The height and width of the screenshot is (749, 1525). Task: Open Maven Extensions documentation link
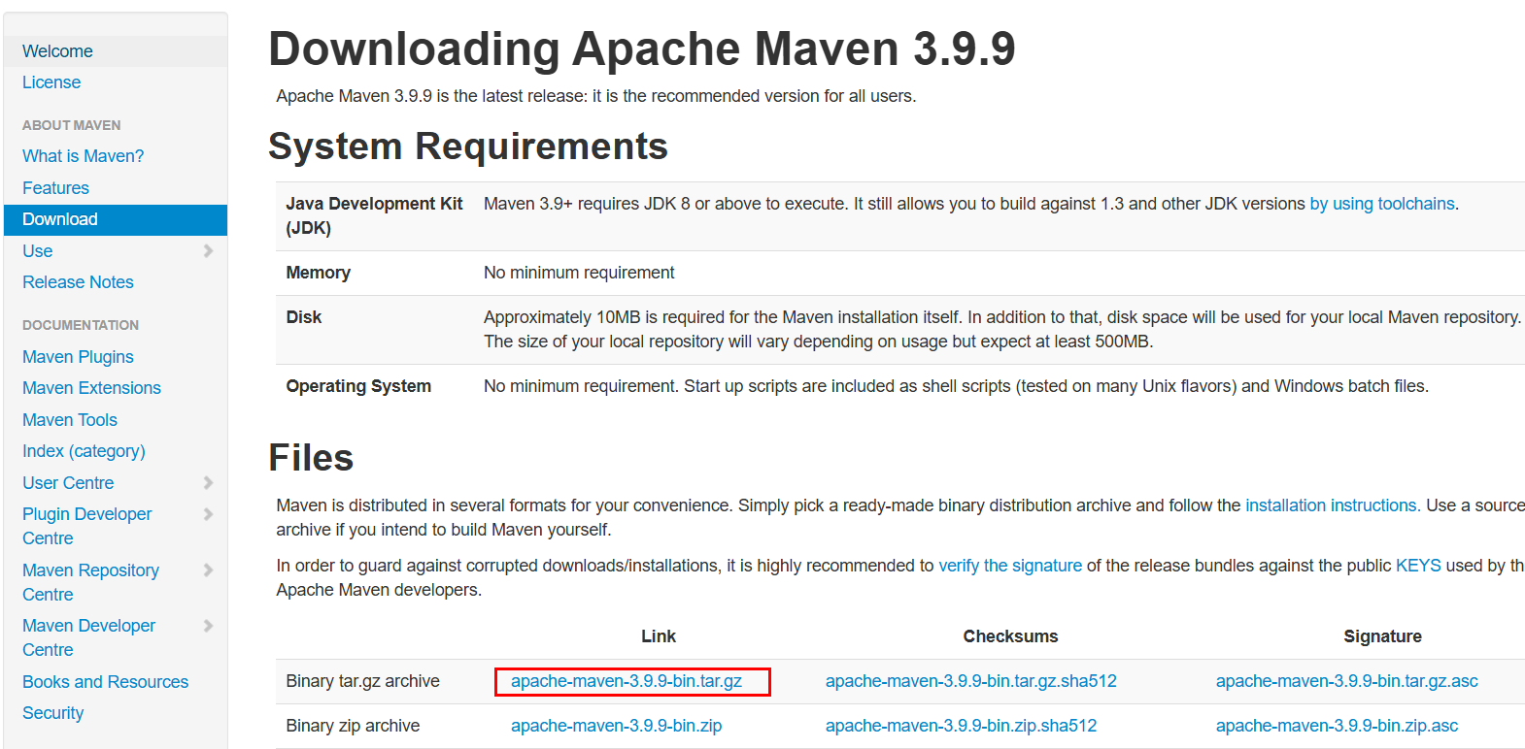pyautogui.click(x=91, y=388)
